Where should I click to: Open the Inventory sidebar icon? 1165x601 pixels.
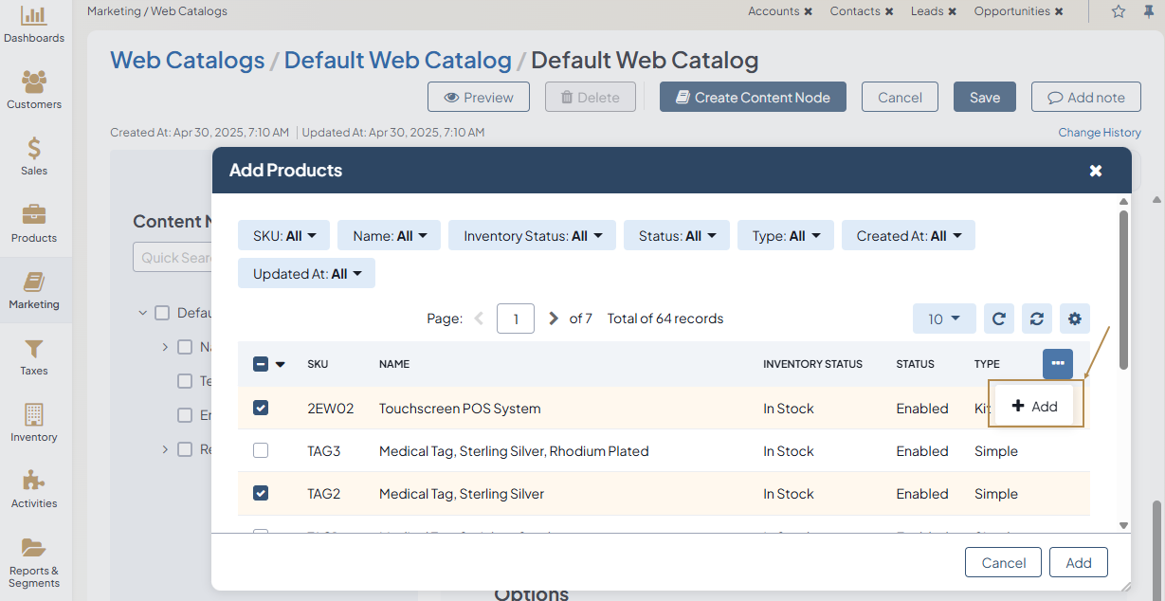34,415
